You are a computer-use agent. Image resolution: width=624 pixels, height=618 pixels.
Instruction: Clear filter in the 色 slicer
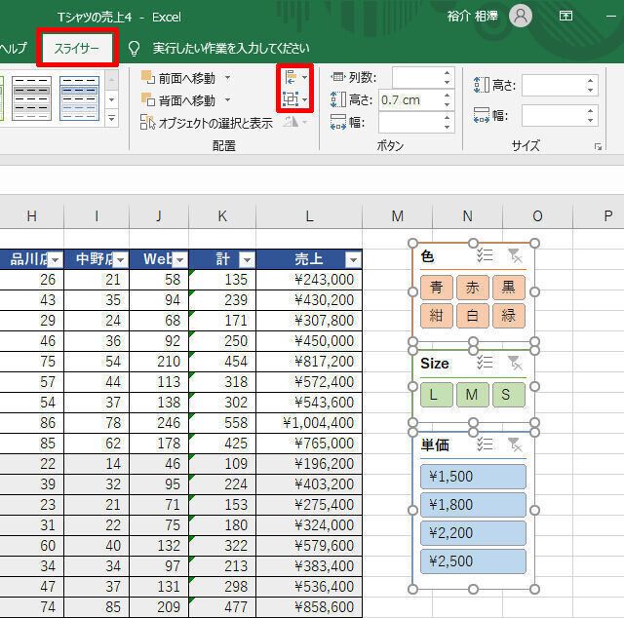515,255
